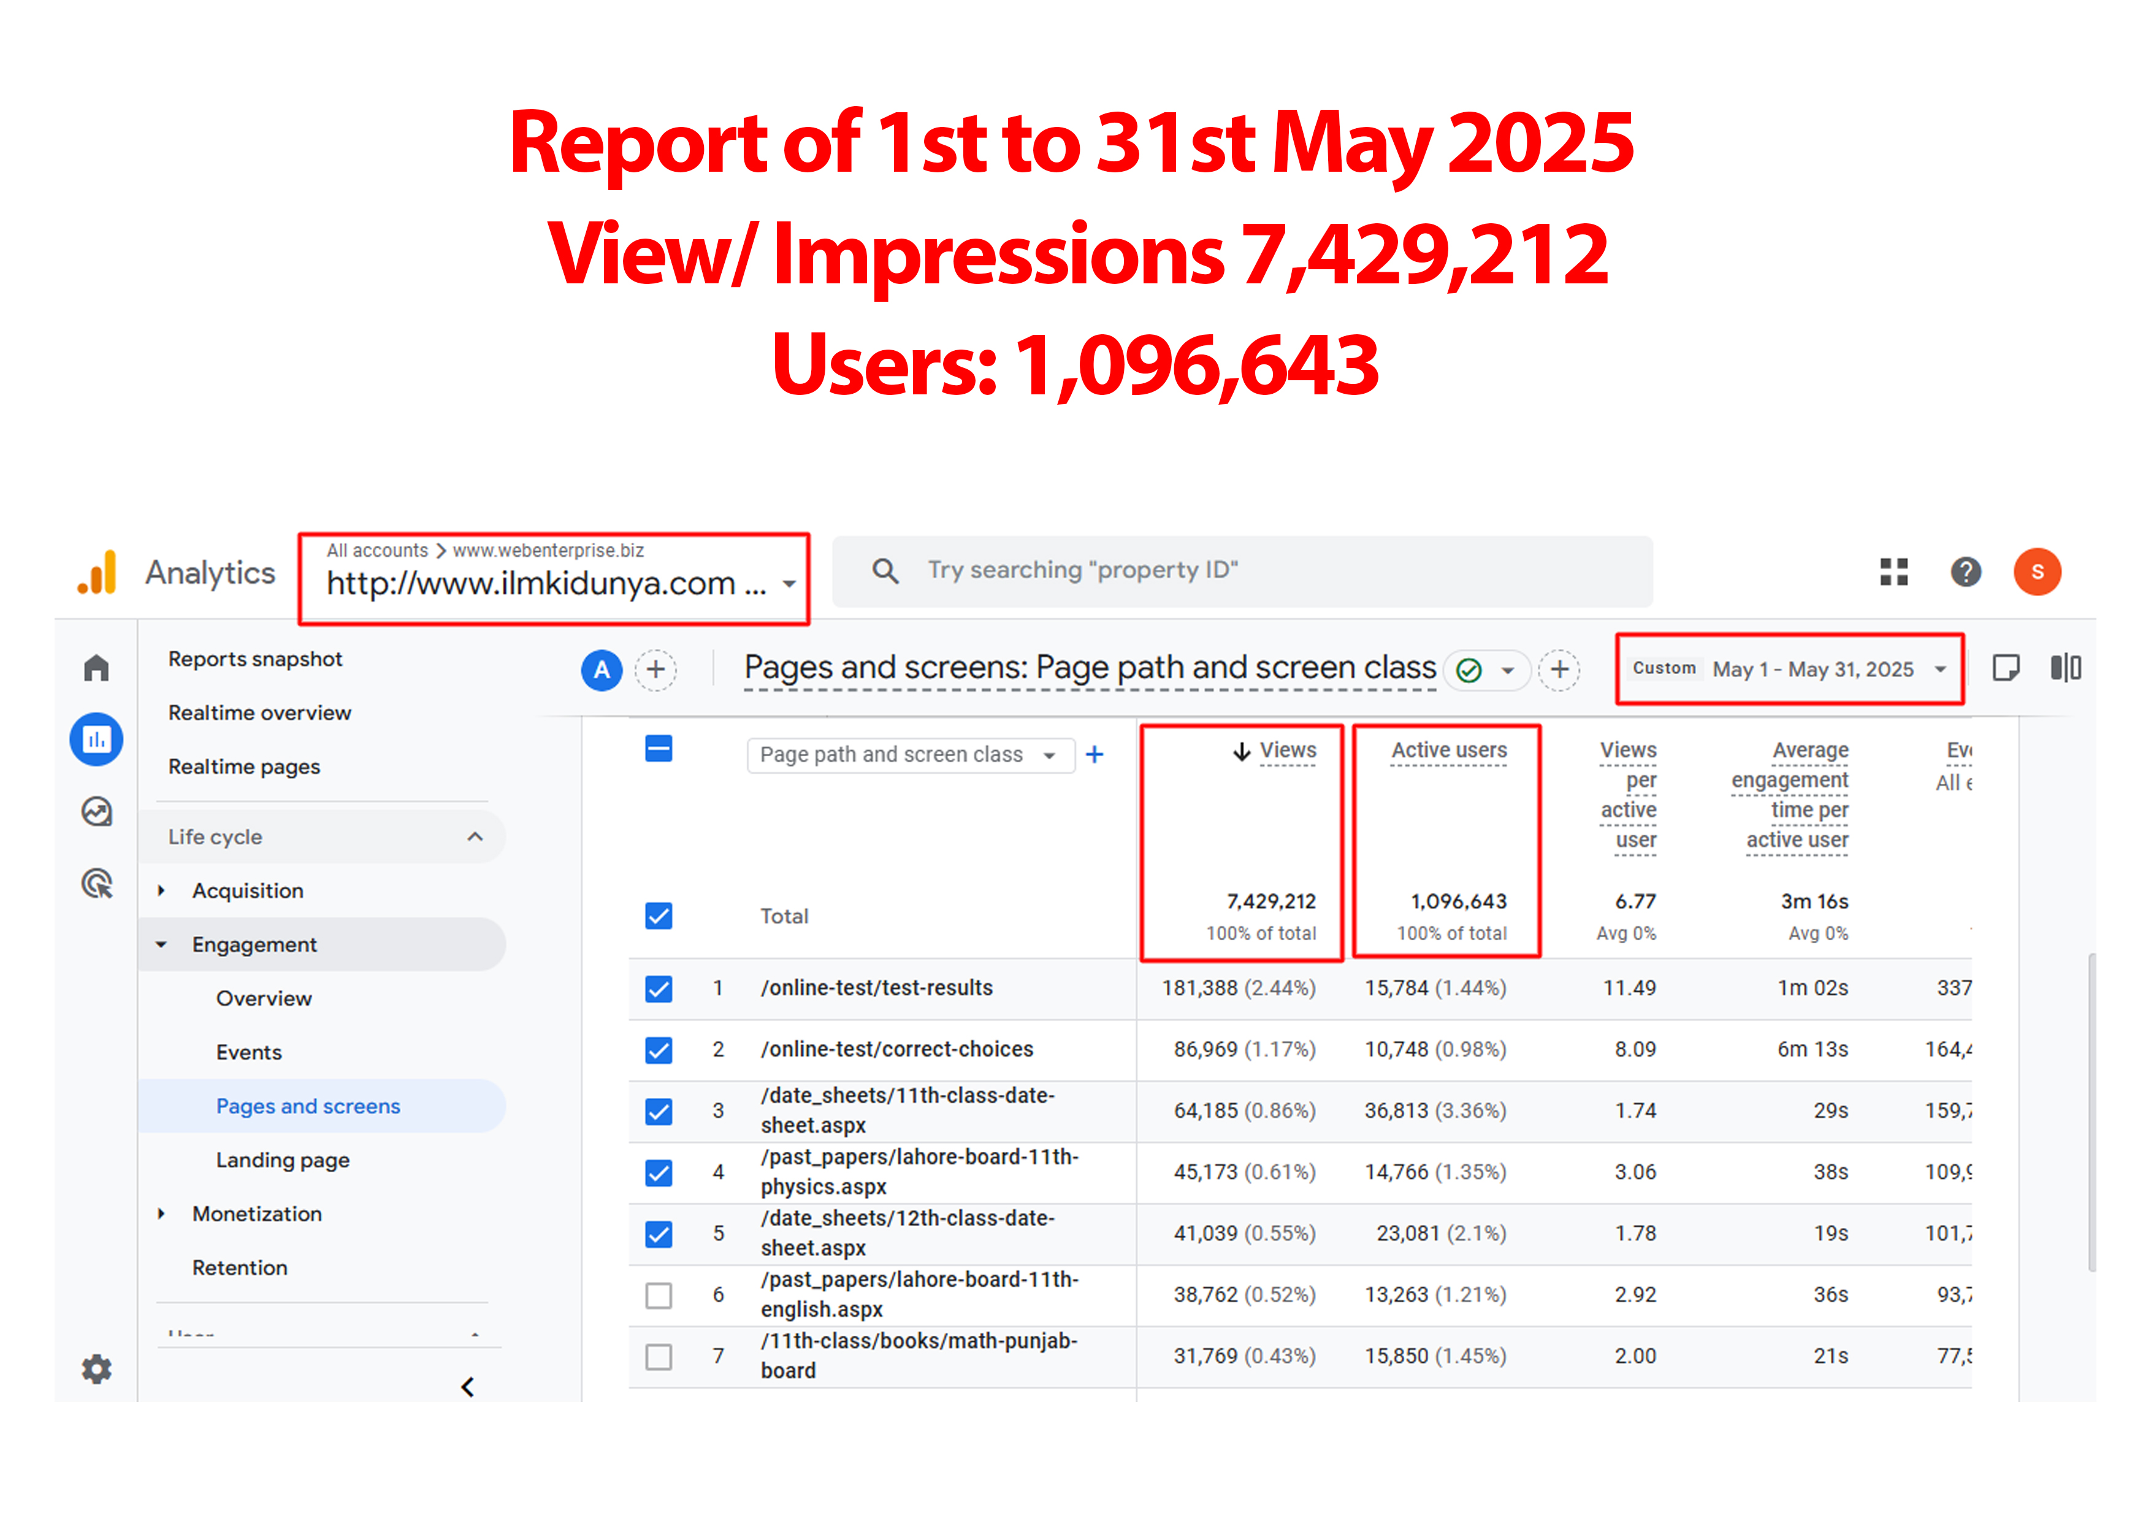This screenshot has height=1521, width=2151.
Task: Uncheck the 11th-class-date-sheet row checkbox
Action: 659,1111
